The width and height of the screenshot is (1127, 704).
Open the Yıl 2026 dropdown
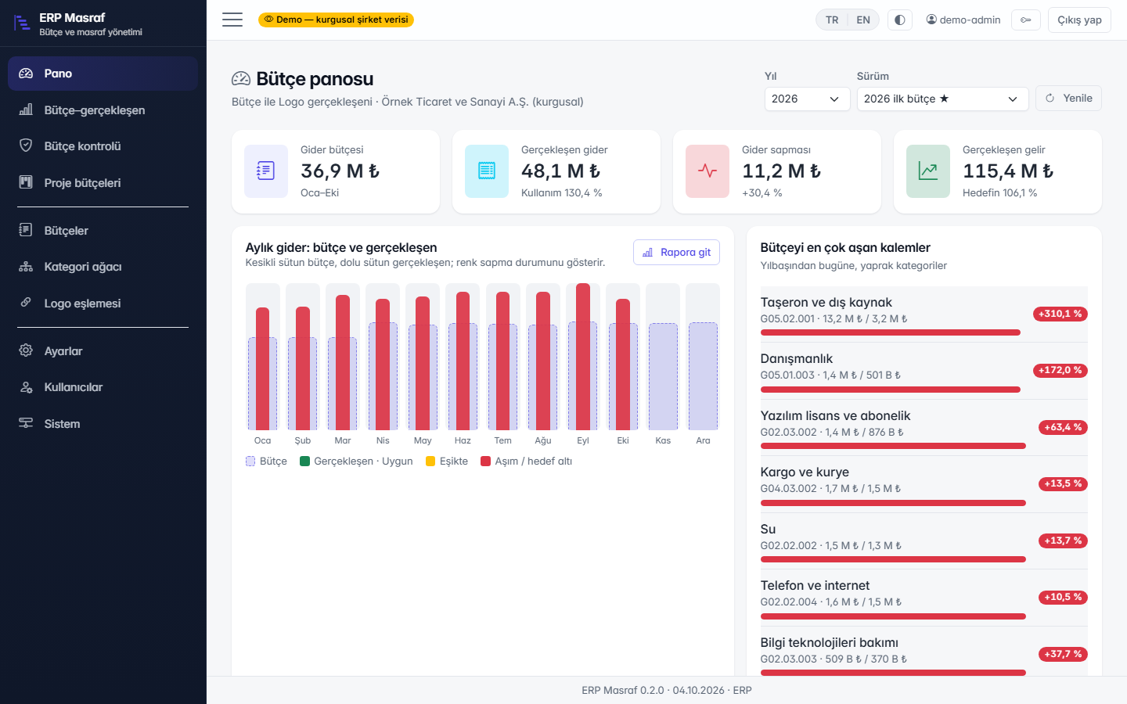807,99
